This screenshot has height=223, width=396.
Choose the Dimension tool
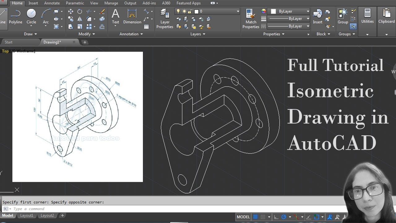pos(132,16)
